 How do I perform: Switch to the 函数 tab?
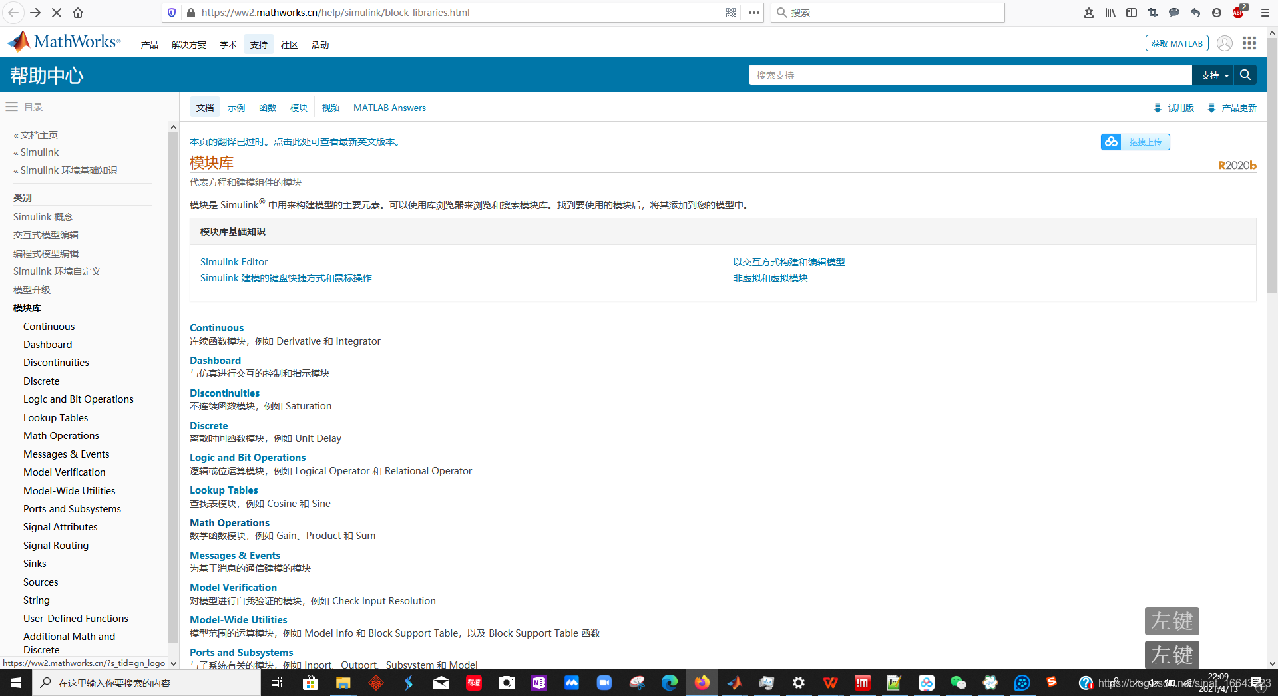pos(268,108)
